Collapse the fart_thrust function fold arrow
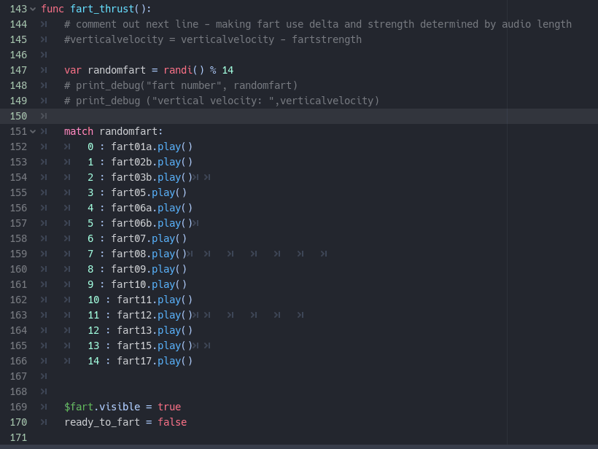The height and width of the screenshot is (449, 598). (x=33, y=9)
